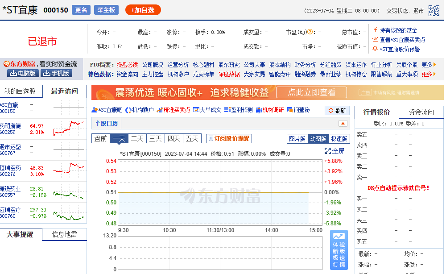Viewport: 446px width, 274px height.
Task: Open 持有该股的基金 yen icon link
Action: pos(375,30)
